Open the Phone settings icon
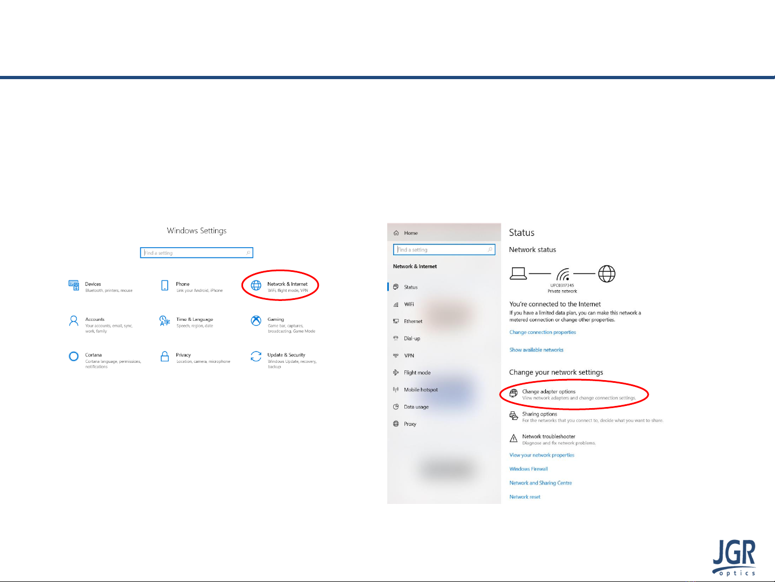 (x=165, y=285)
